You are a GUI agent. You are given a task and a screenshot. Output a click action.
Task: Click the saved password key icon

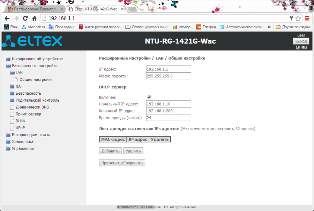pyautogui.click(x=291, y=18)
